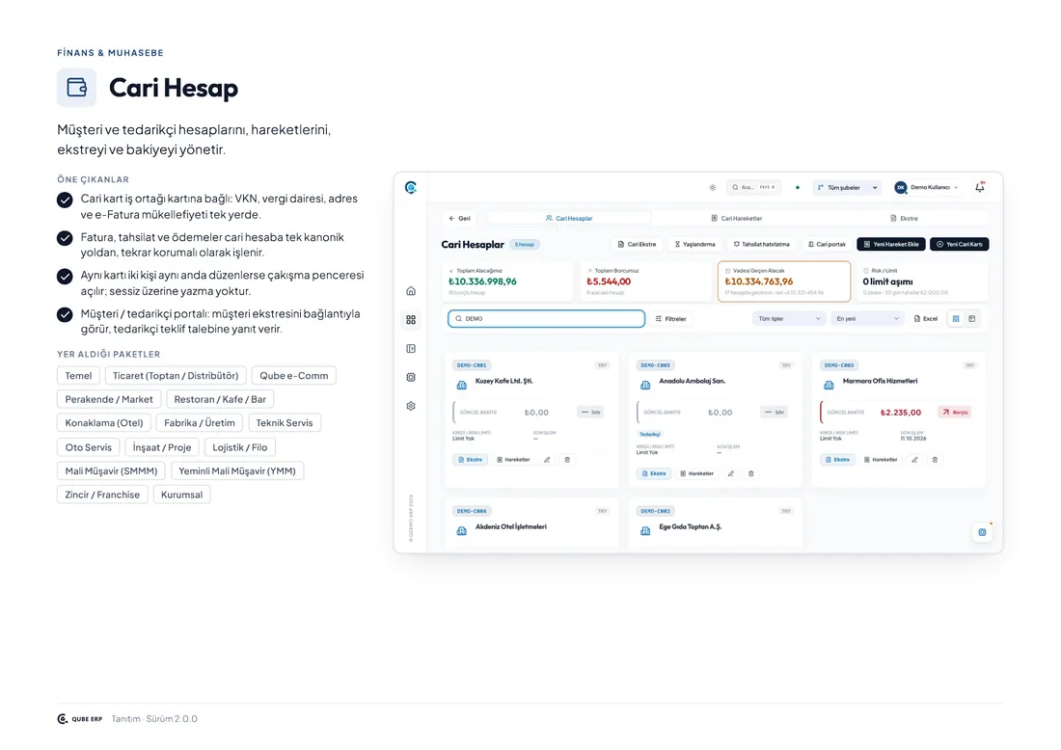Open the Yaşlandırma report

pos(694,244)
